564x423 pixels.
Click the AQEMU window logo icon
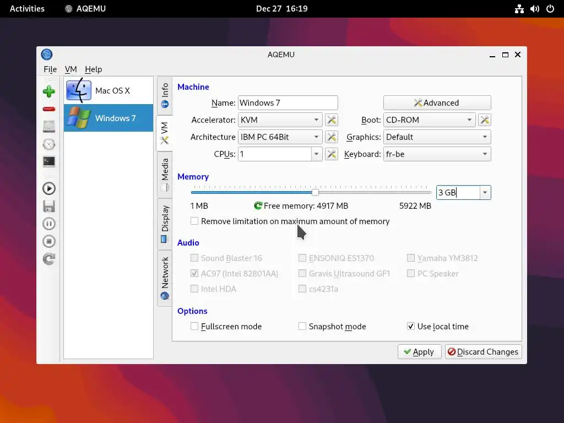coord(47,55)
